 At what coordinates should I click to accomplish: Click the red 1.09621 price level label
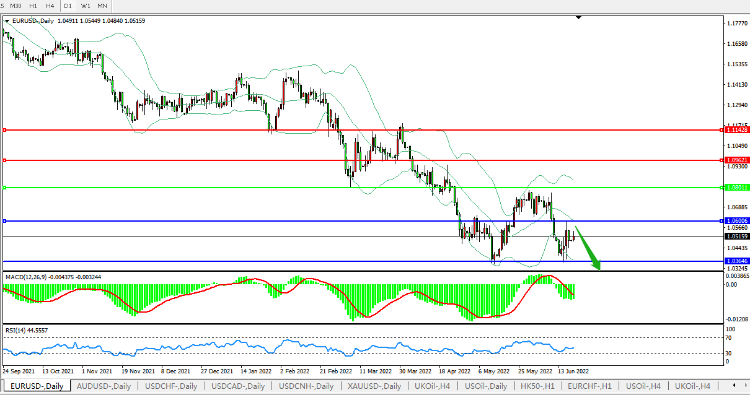click(736, 160)
